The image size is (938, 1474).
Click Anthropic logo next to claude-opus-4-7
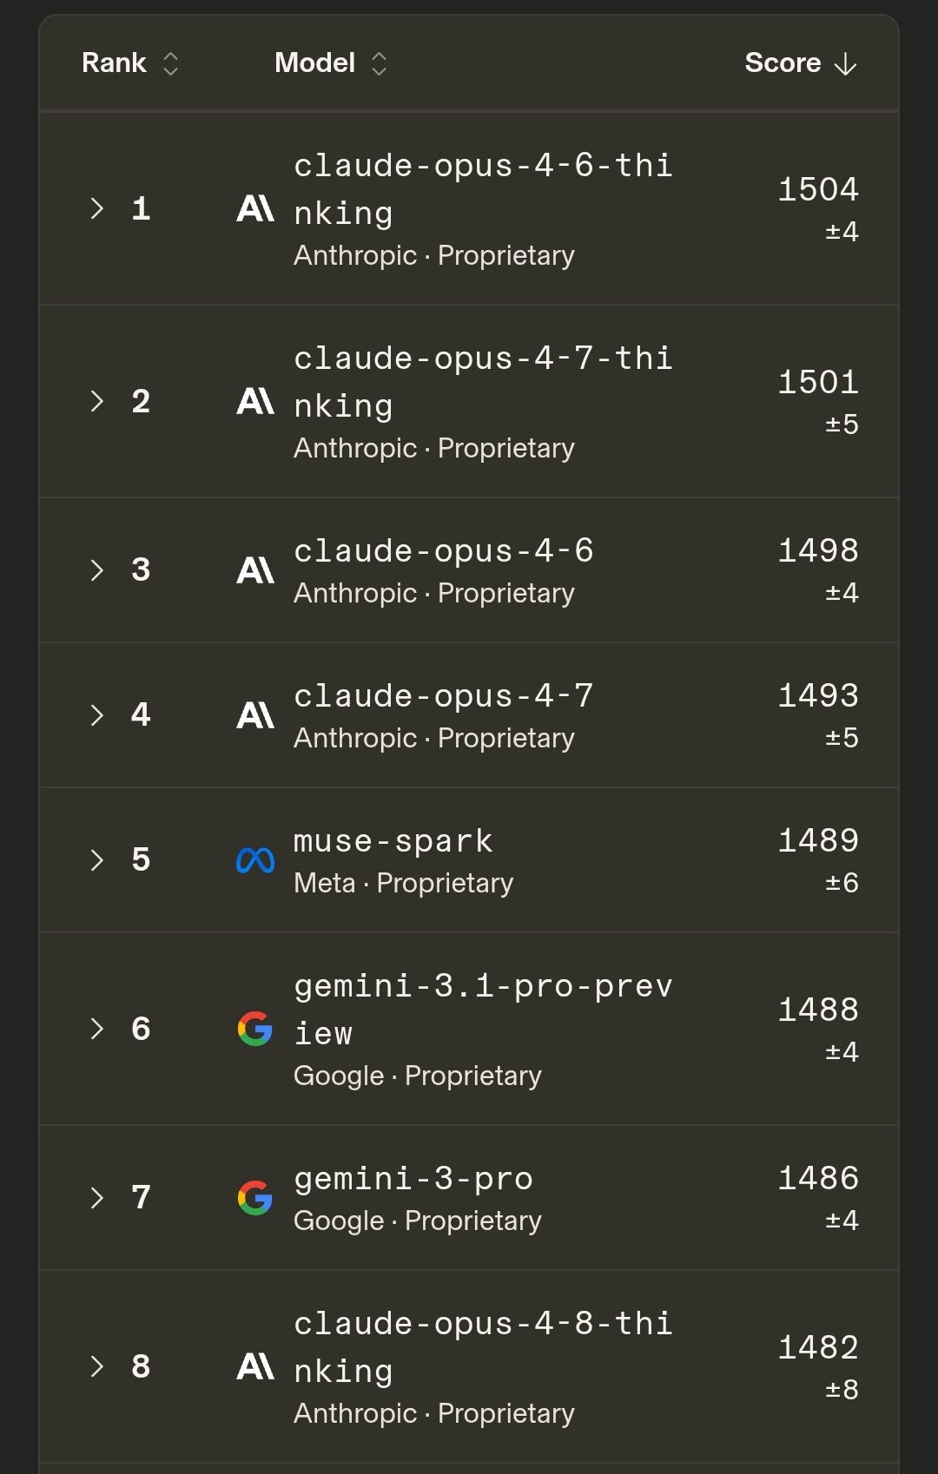pyautogui.click(x=255, y=715)
